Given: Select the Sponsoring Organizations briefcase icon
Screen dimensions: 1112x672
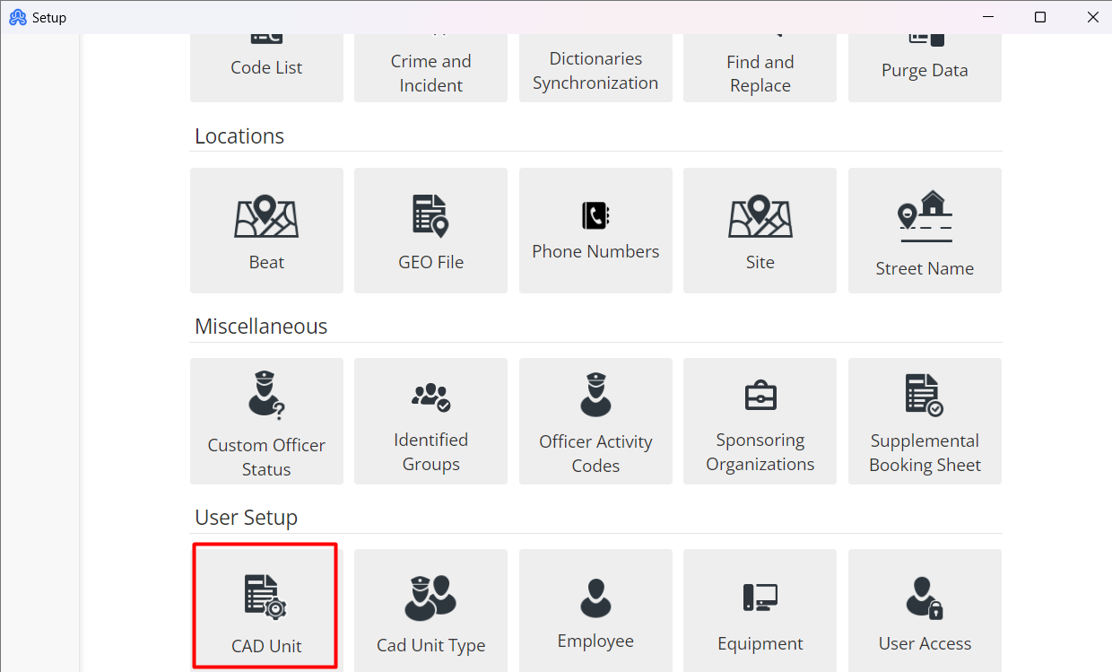Looking at the screenshot, I should click(x=760, y=421).
